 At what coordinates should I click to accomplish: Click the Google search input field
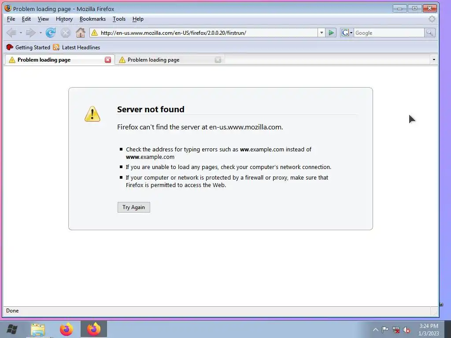point(389,33)
